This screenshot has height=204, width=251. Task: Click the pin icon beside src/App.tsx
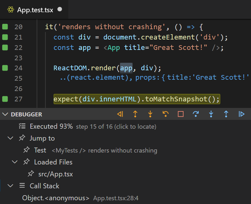(x=31, y=174)
